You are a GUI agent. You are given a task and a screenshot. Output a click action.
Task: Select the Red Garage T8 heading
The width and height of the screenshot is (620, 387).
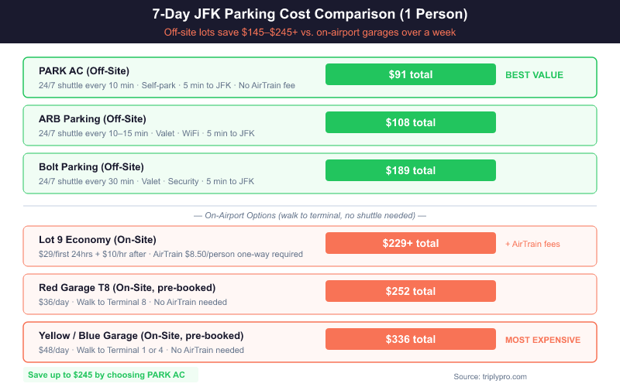point(127,288)
